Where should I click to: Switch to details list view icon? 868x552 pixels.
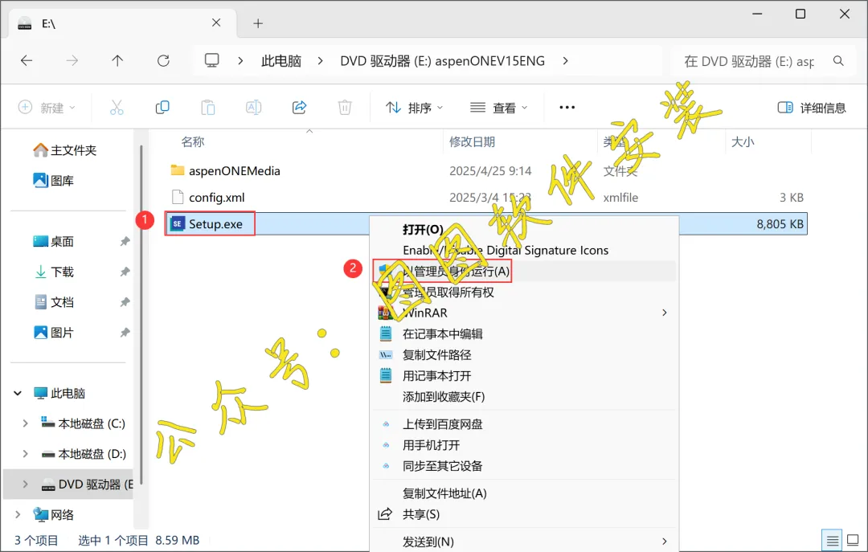[x=832, y=540]
